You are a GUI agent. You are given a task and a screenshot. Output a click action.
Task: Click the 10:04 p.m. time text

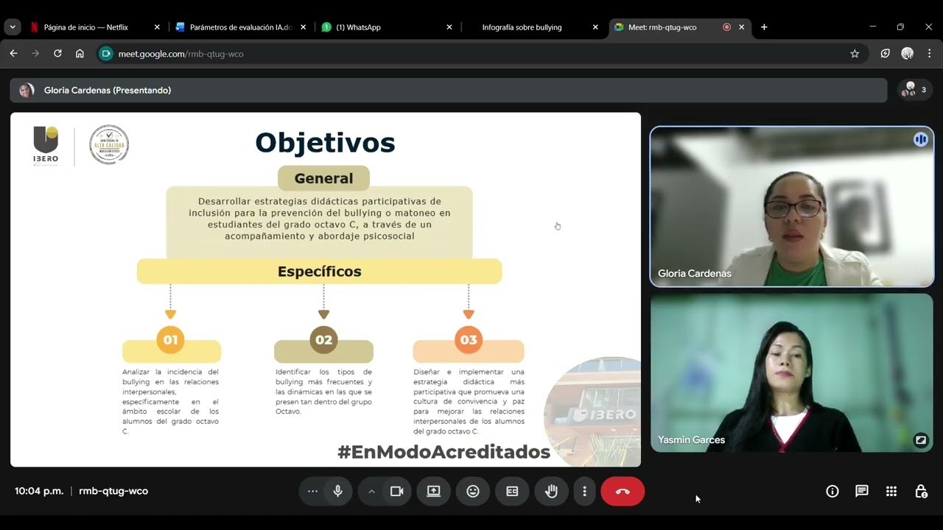[39, 491]
